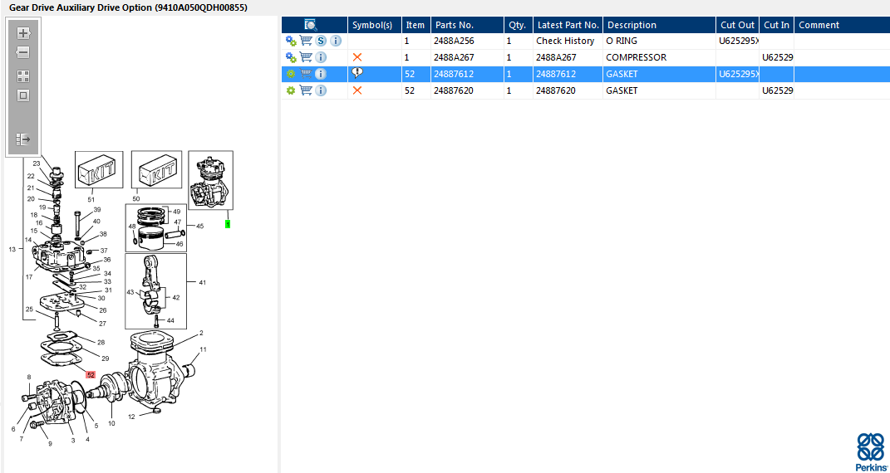Sort by the Item column header
Image resolution: width=890 pixels, height=473 pixels.
click(x=415, y=25)
